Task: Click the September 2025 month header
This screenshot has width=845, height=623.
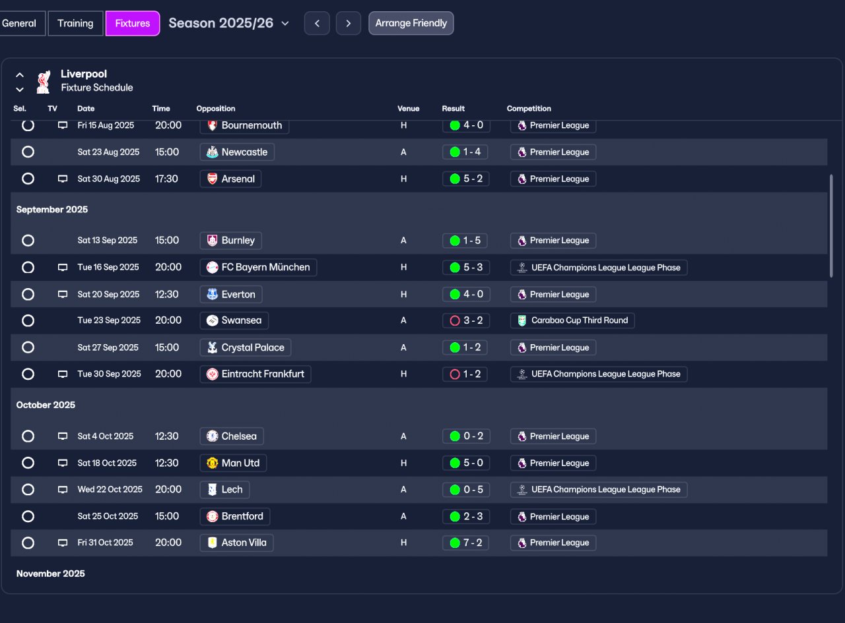Action: point(52,210)
